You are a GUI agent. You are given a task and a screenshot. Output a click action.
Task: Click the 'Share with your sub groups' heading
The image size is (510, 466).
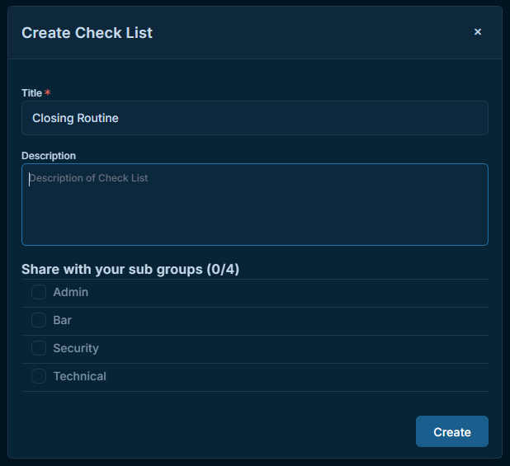pyautogui.click(x=112, y=270)
